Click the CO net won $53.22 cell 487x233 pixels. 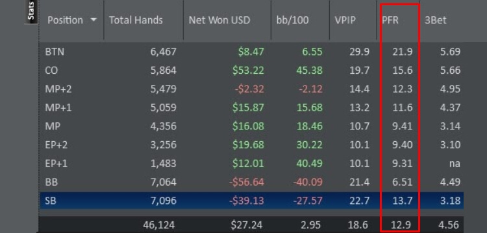[x=248, y=71]
